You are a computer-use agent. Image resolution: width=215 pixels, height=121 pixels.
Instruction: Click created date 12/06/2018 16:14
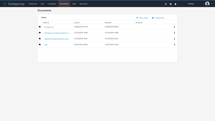pos(81,27)
